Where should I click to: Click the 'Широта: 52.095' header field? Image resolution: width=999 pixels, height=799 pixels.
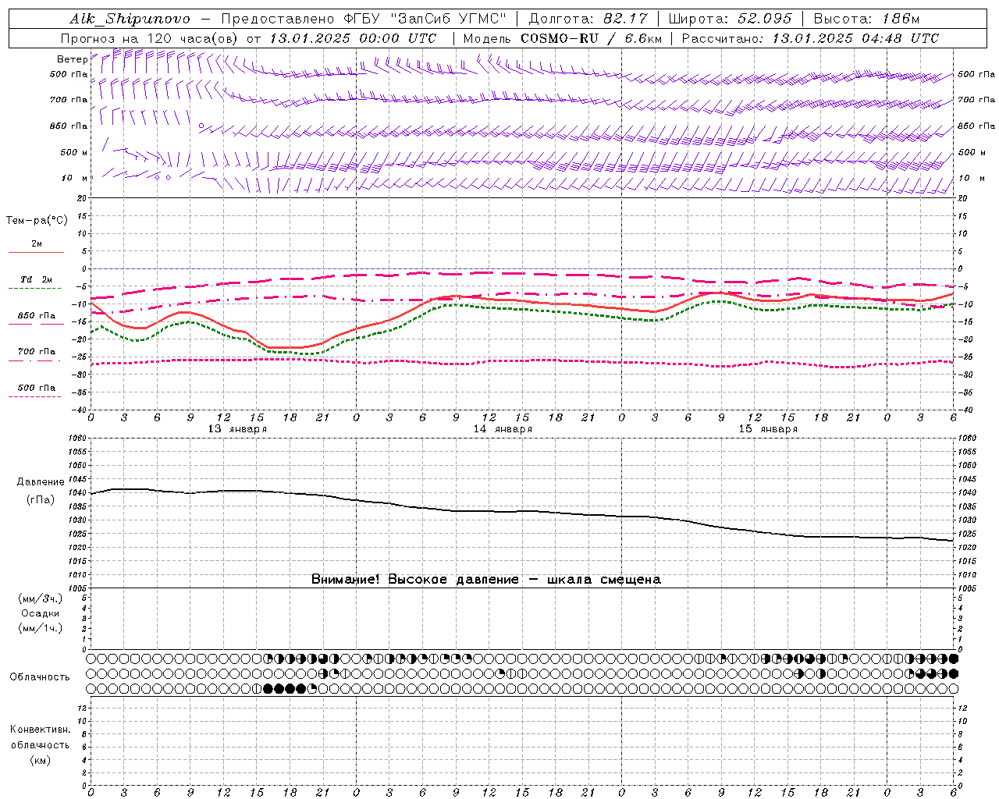[x=731, y=19]
